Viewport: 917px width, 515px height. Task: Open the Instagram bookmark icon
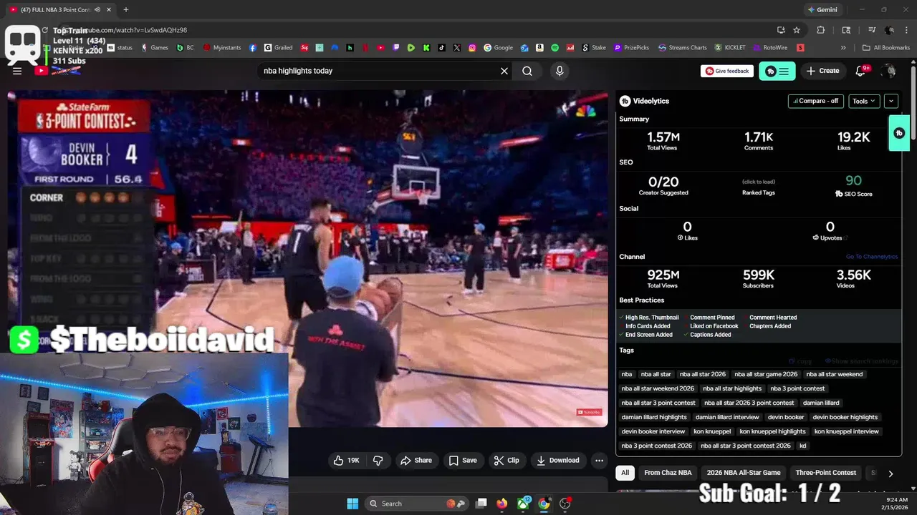click(472, 48)
